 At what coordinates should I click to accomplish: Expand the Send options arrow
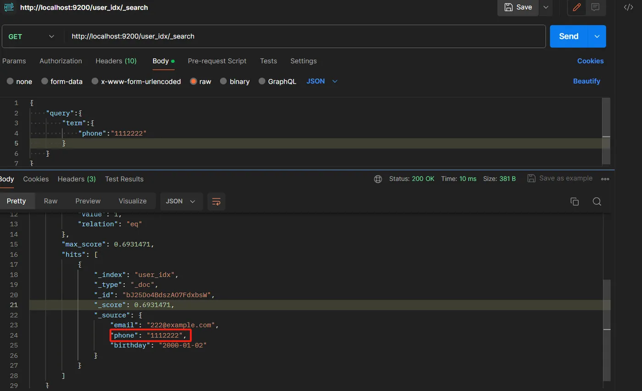pos(597,36)
